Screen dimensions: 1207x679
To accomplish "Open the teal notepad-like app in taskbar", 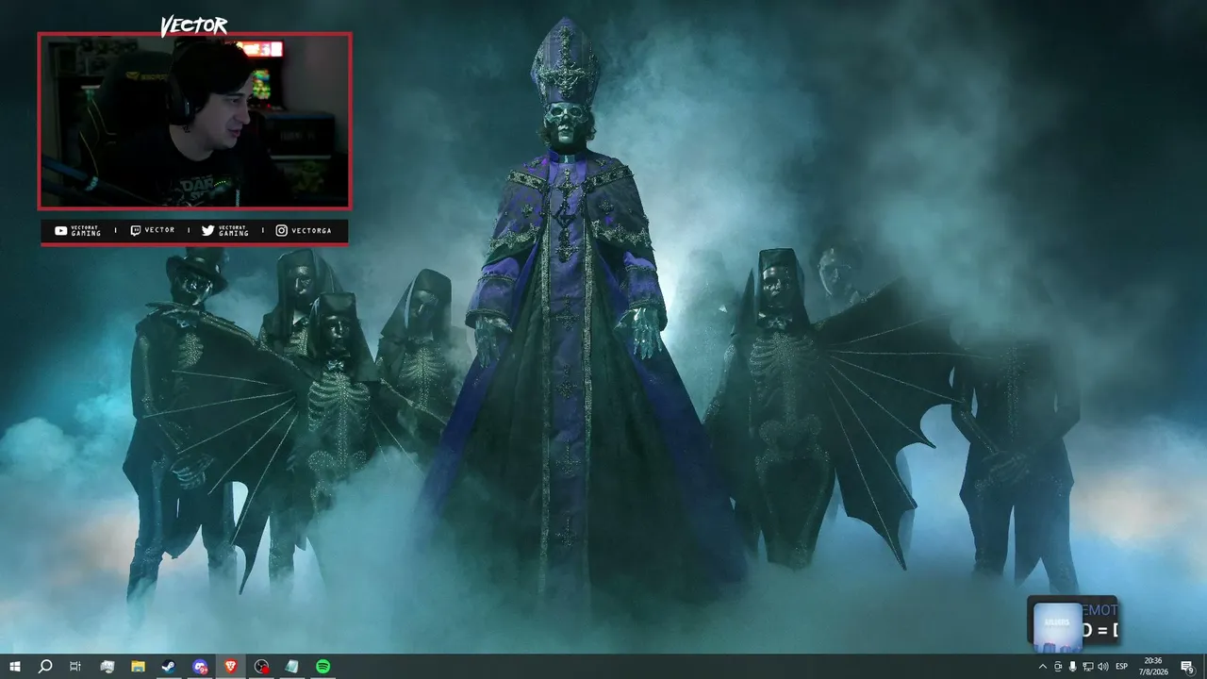I will coord(292,667).
